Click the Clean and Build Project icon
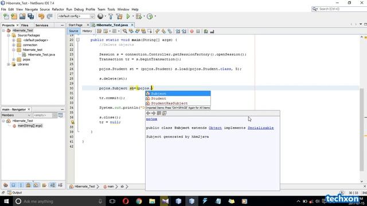Image resolution: width=367 pixels, height=206 pixels. (x=119, y=17)
